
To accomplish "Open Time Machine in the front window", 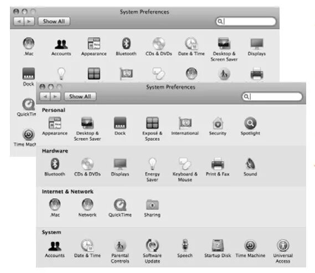I will coord(250,249).
